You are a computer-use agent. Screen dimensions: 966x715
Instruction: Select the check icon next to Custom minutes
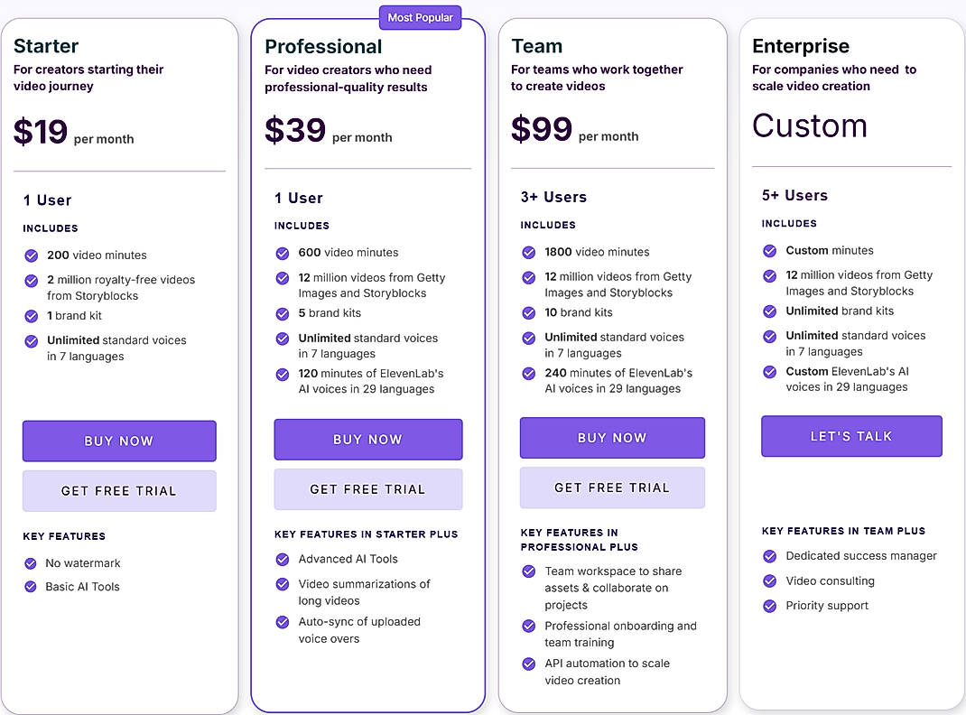point(770,250)
